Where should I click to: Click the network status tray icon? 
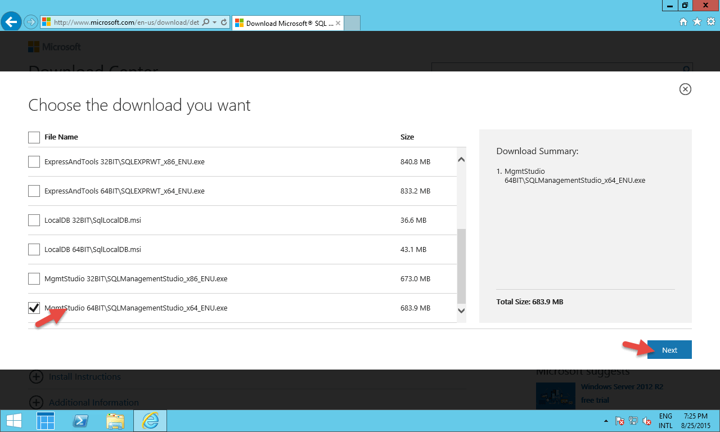[633, 421]
